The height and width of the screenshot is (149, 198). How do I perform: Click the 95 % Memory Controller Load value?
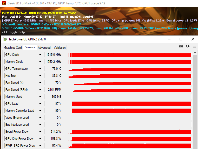coord(53,111)
